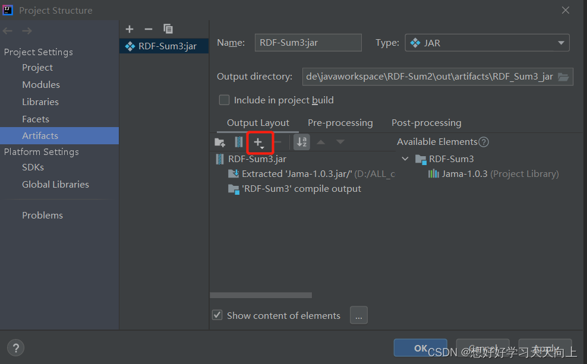Open the Type JAR dropdown
This screenshot has width=587, height=364.
click(487, 43)
